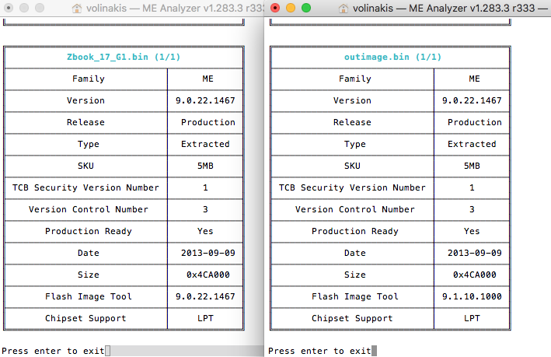The height and width of the screenshot is (357, 551).
Task: Click Release value 'Production' in left window
Action: [x=208, y=122]
